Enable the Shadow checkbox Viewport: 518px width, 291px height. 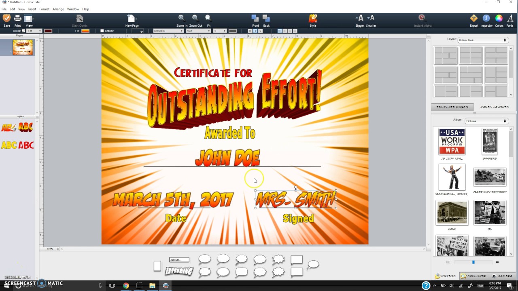(102, 31)
